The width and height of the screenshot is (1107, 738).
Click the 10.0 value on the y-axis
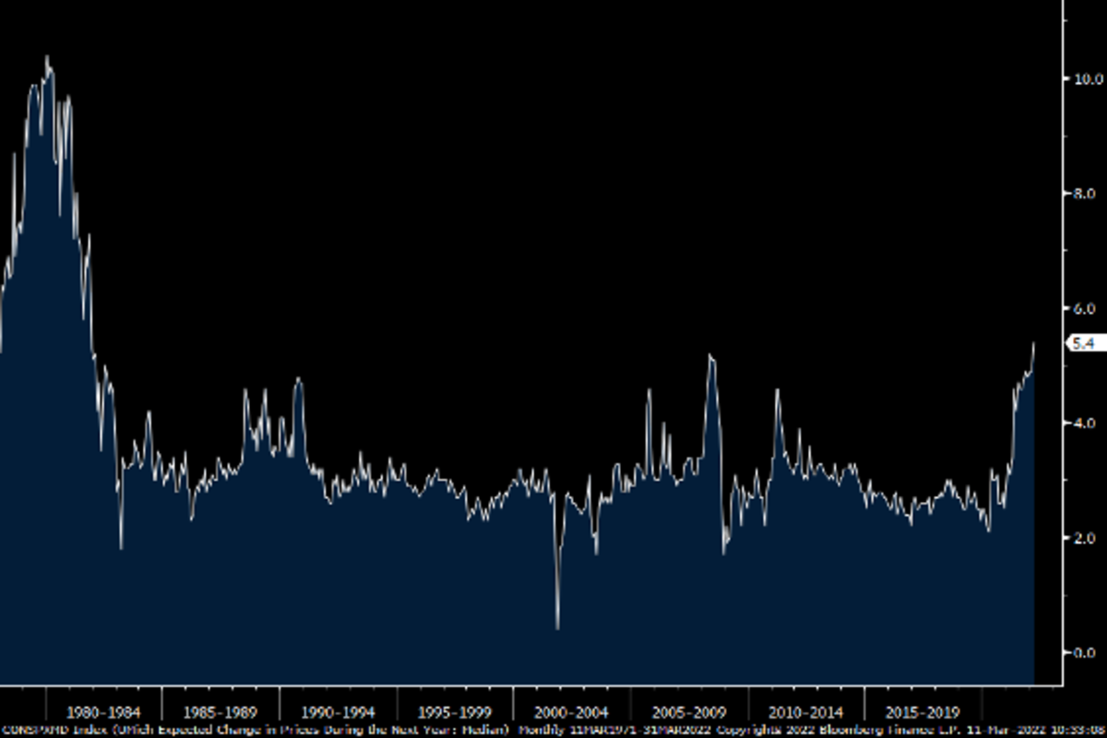point(1081,79)
